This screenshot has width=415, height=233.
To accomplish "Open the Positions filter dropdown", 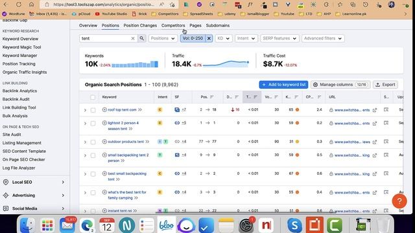I will click(163, 38).
